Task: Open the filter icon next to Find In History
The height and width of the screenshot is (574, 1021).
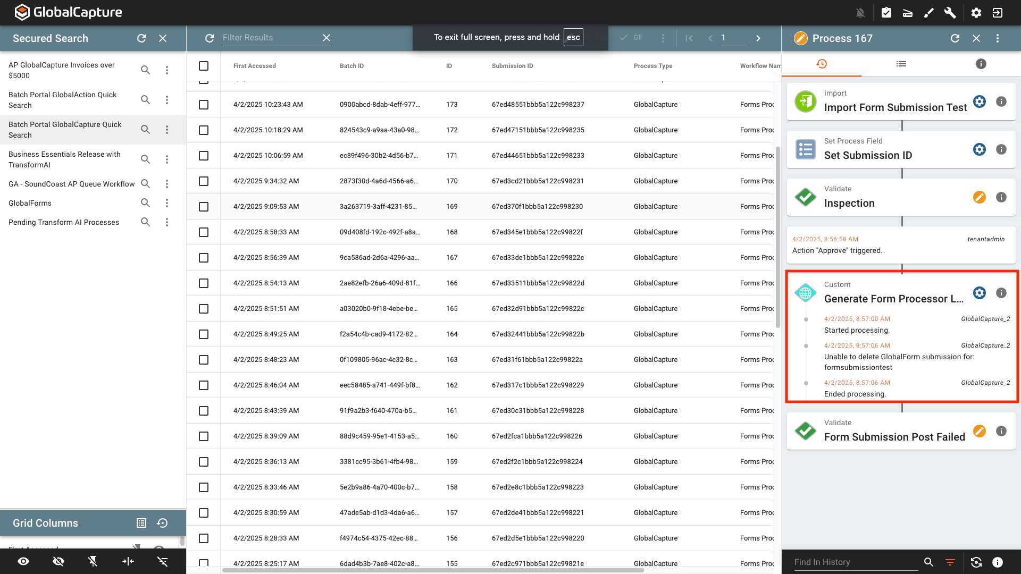Action: (x=951, y=562)
